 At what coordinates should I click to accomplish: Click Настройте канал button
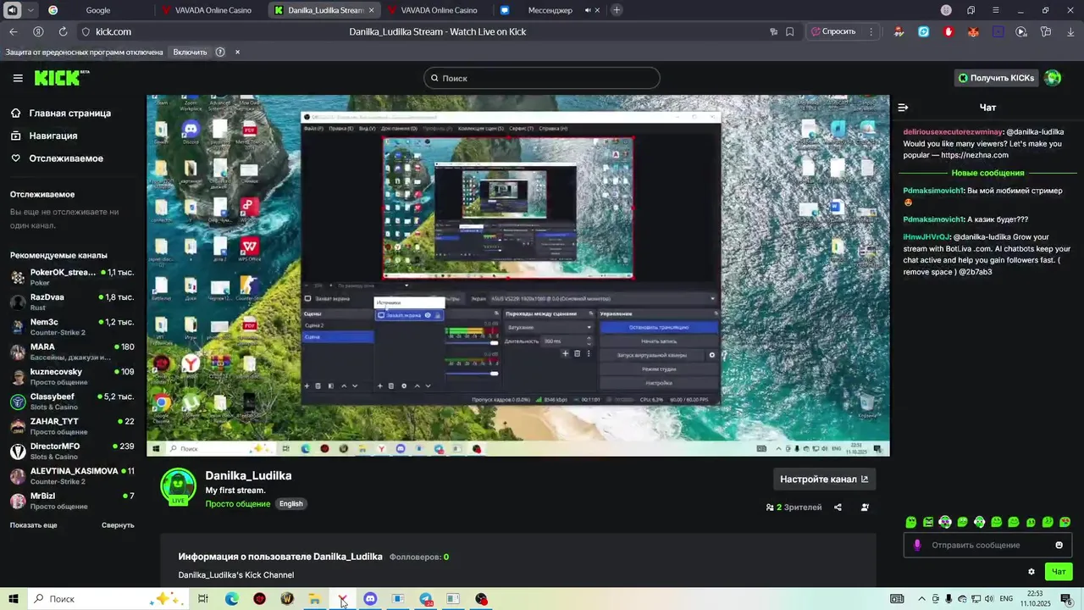[x=824, y=479]
